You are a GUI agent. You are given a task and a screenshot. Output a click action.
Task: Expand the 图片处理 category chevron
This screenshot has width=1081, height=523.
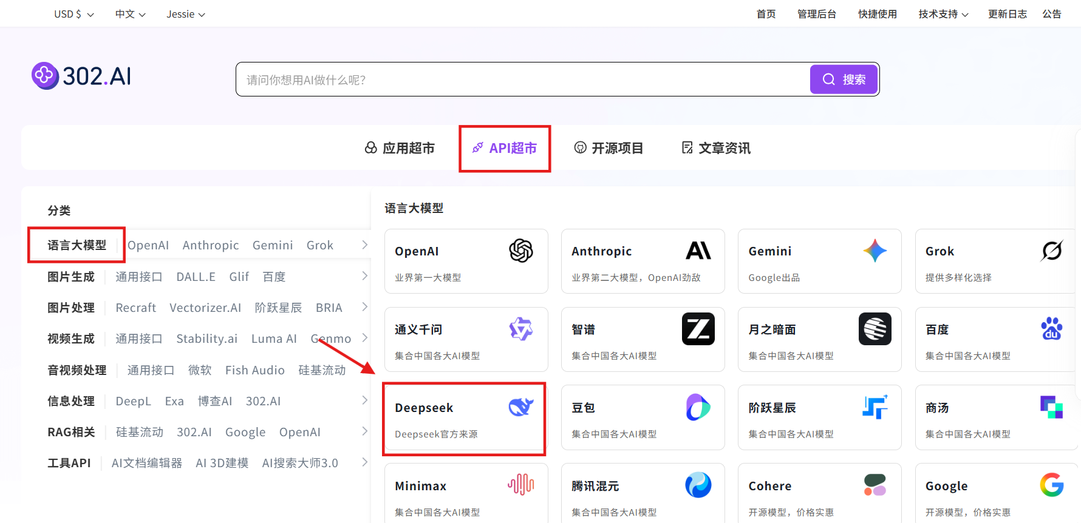coord(364,306)
